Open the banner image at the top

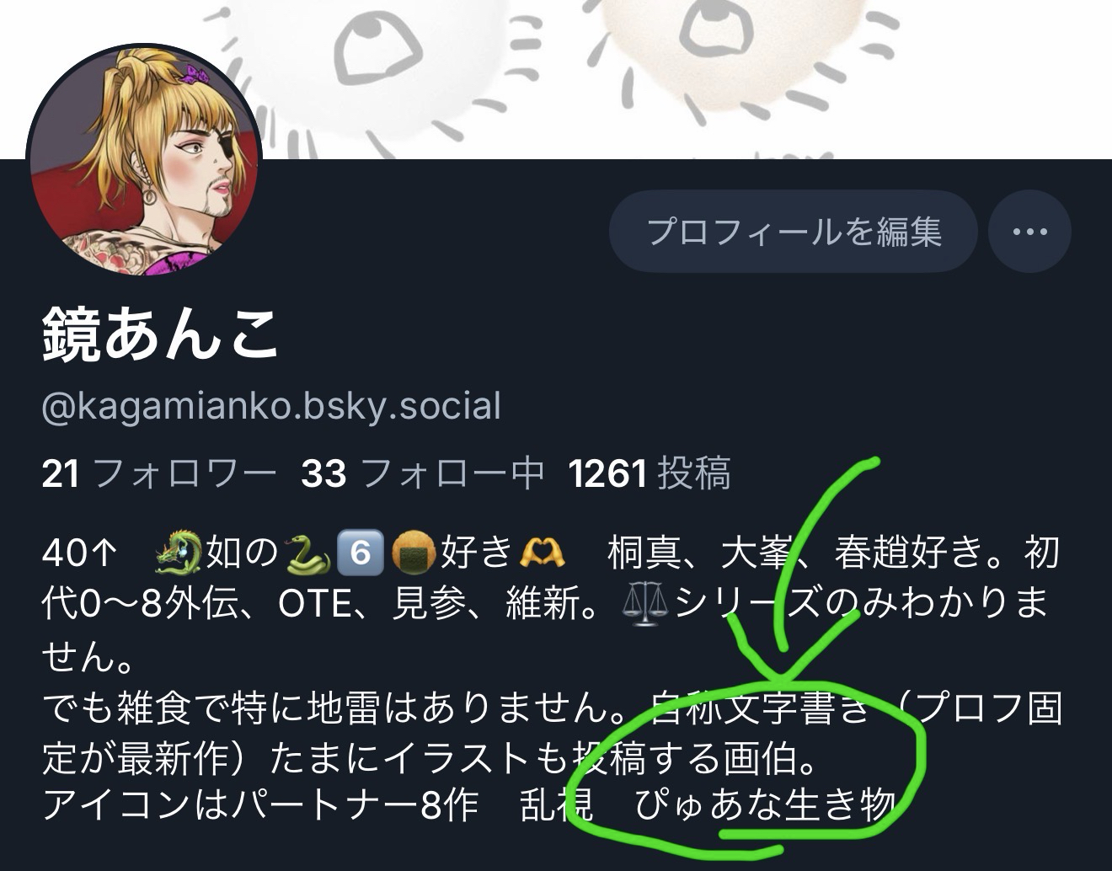556,79
